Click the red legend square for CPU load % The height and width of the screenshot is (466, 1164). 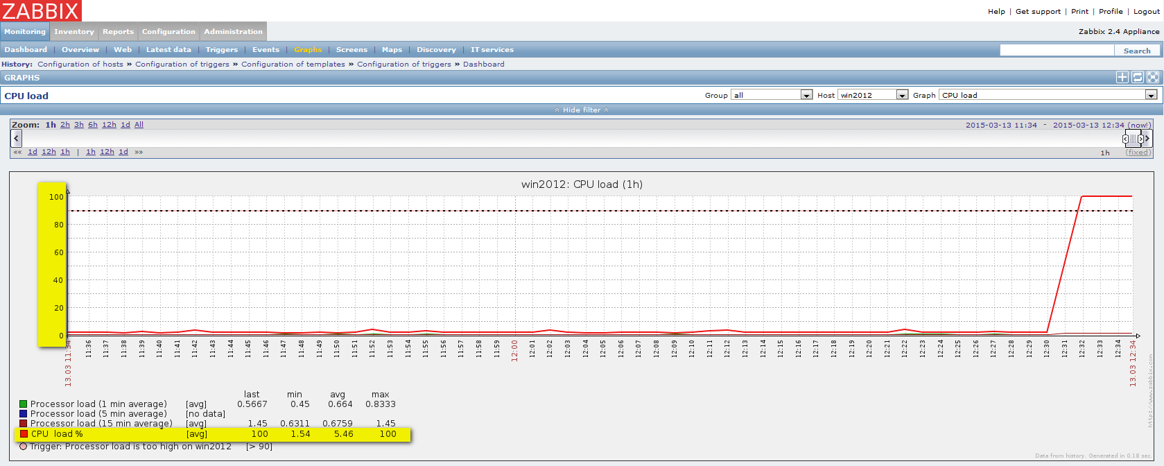click(24, 434)
